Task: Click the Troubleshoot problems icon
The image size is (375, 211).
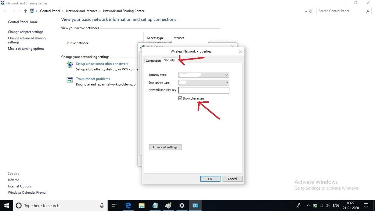Action: click(x=70, y=80)
